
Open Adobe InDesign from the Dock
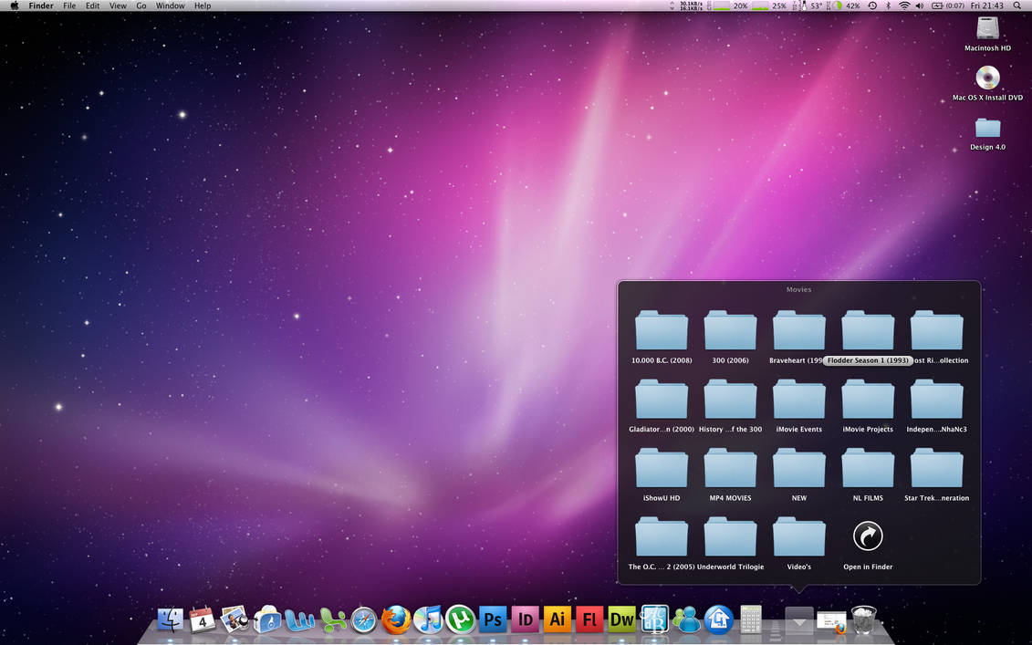click(x=525, y=619)
